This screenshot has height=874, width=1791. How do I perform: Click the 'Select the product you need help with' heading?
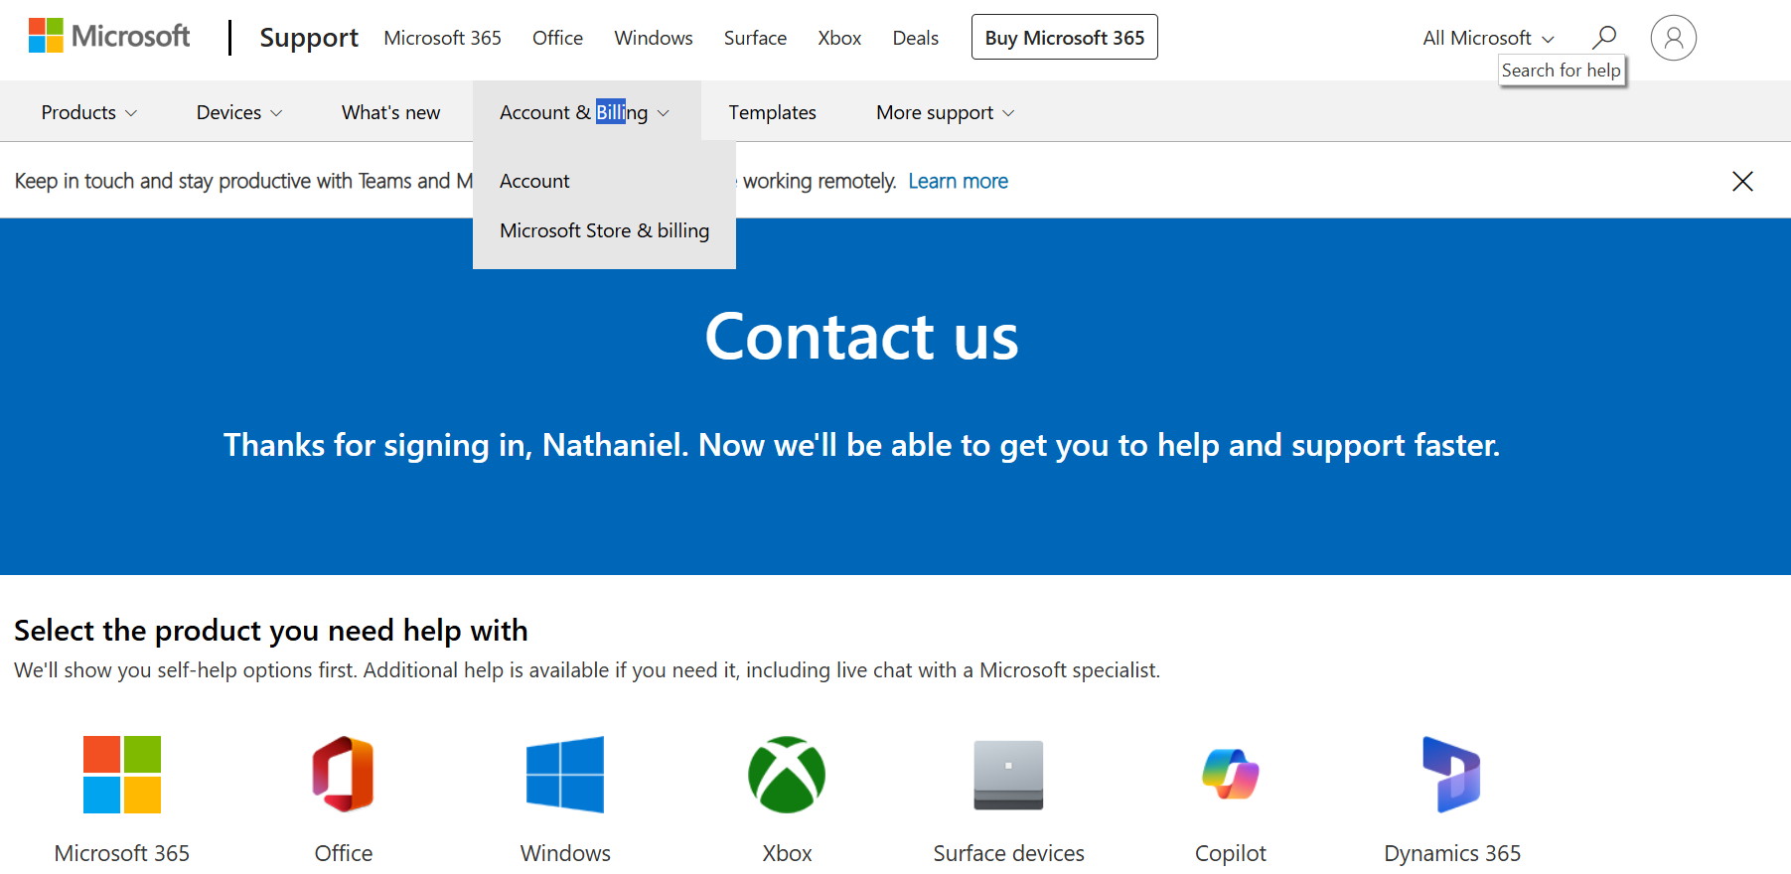point(271,631)
